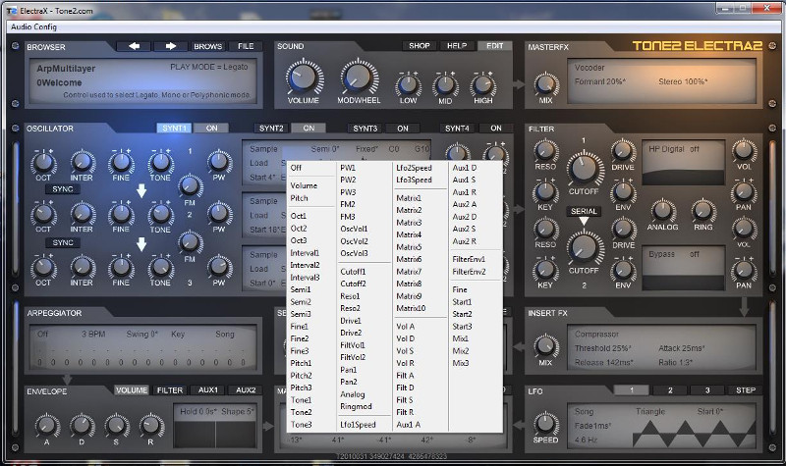Open Audio Config menu
The image size is (786, 466).
coord(34,26)
